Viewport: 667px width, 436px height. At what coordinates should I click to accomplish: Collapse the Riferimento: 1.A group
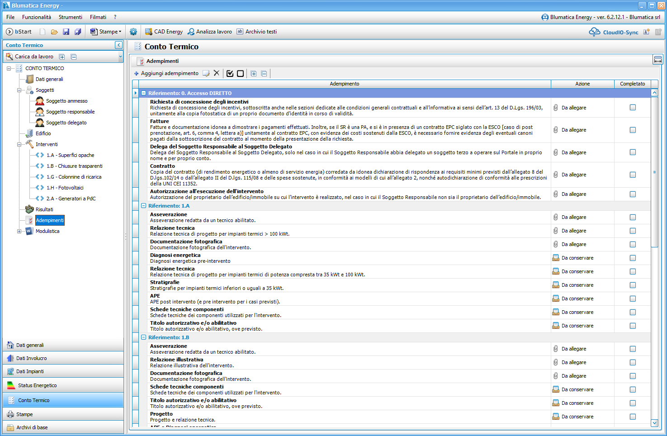pos(143,206)
